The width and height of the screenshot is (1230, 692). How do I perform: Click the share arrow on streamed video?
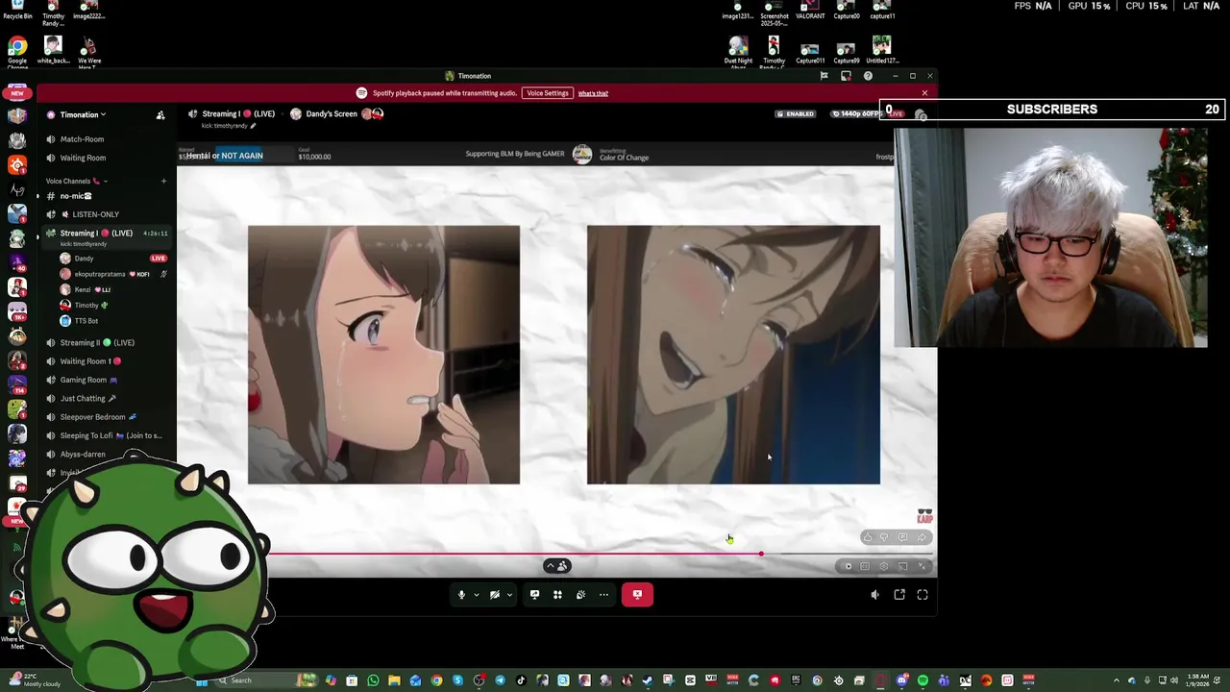[x=921, y=538]
